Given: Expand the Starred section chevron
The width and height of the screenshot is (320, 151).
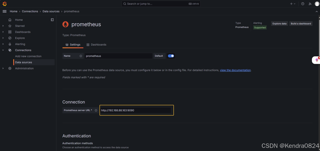Looking at the screenshot, I should (3, 26).
